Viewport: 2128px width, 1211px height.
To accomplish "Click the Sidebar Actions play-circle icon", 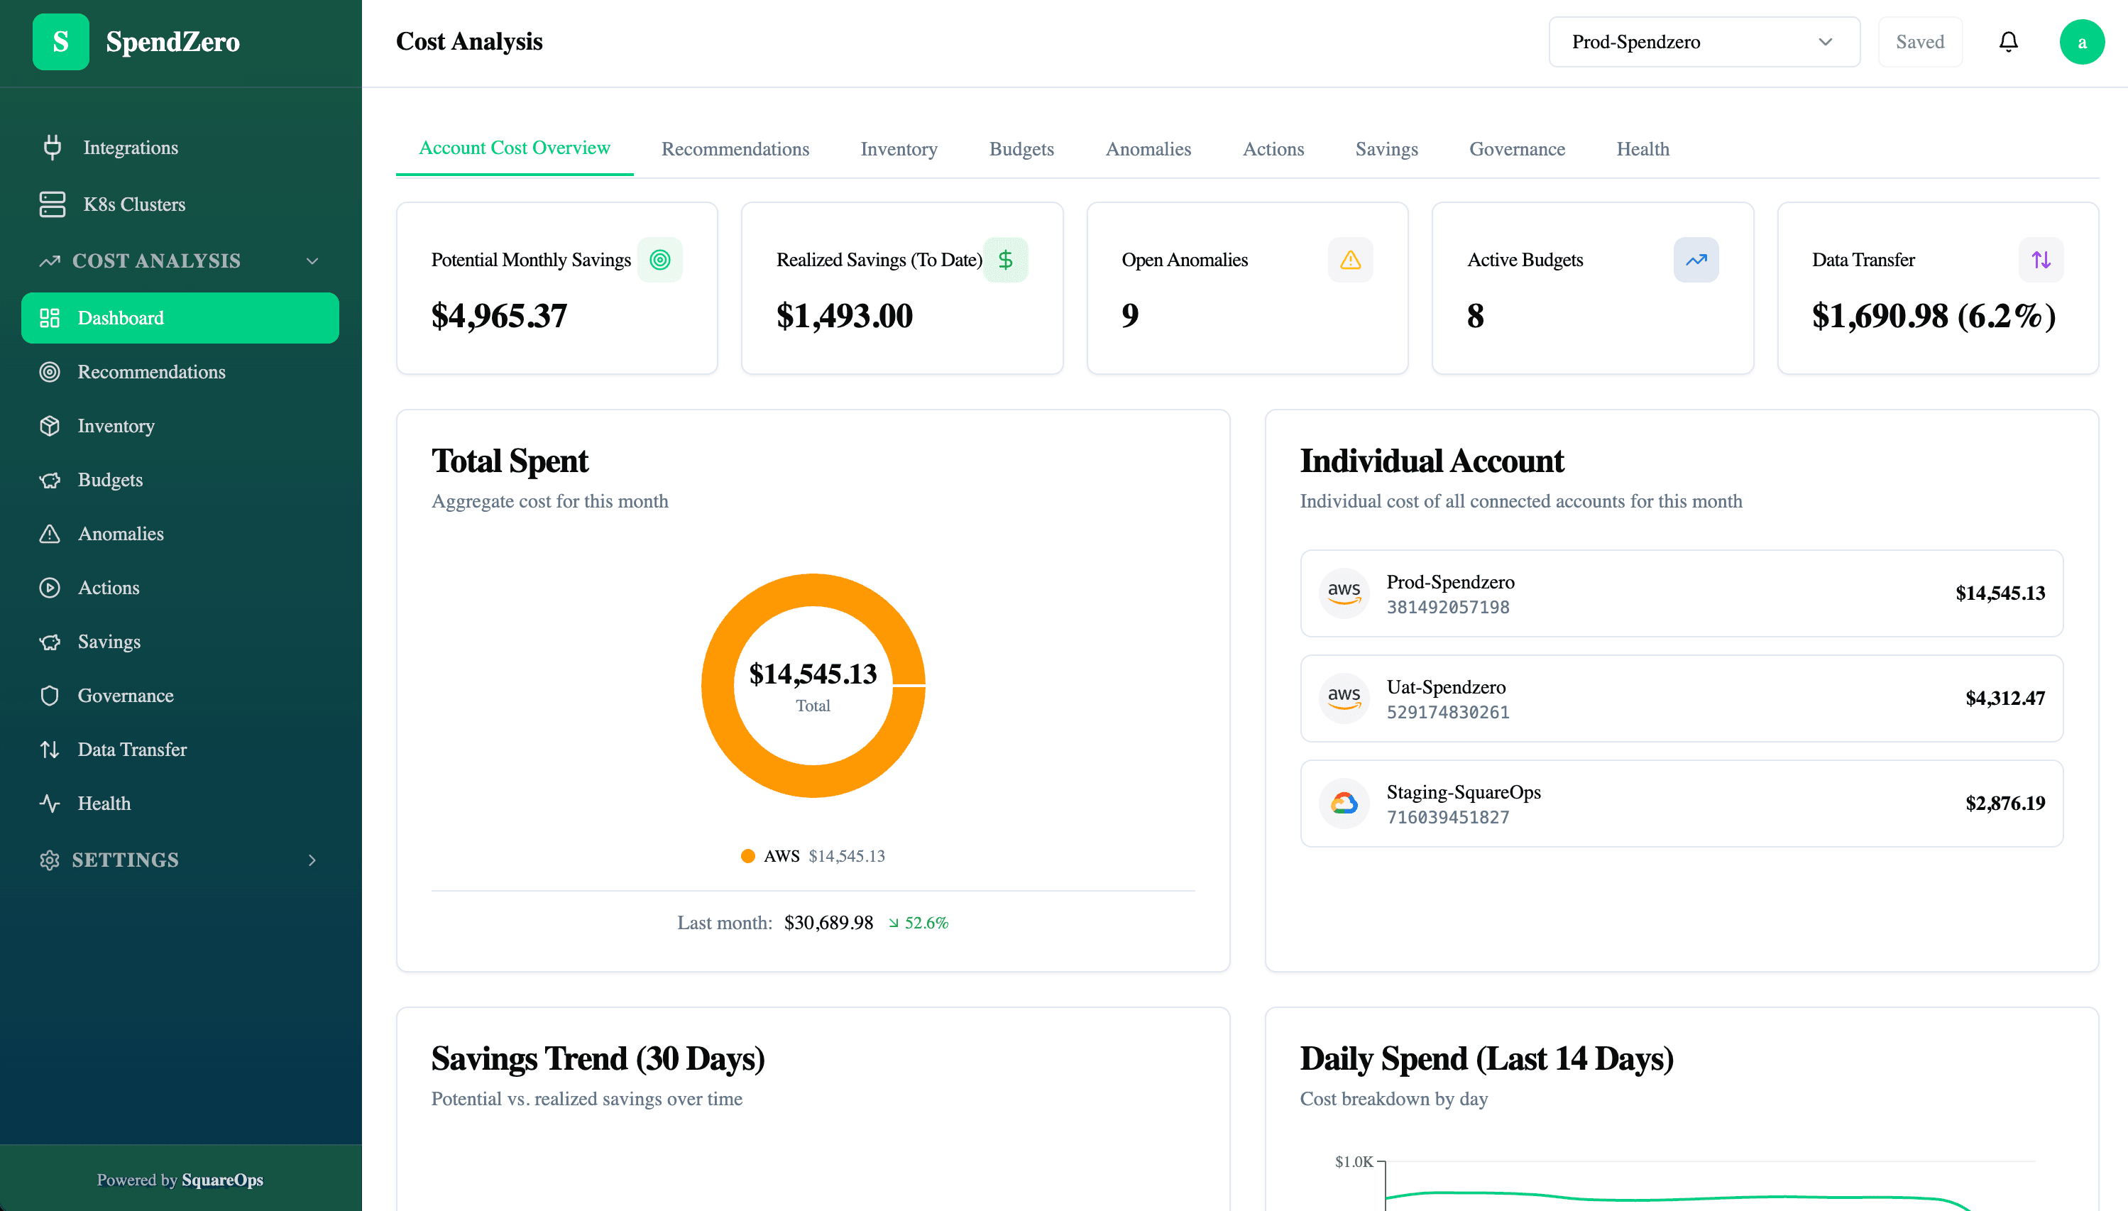I will (x=50, y=587).
